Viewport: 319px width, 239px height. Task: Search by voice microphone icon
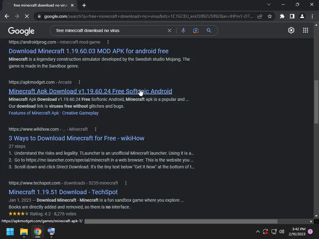click(183, 30)
